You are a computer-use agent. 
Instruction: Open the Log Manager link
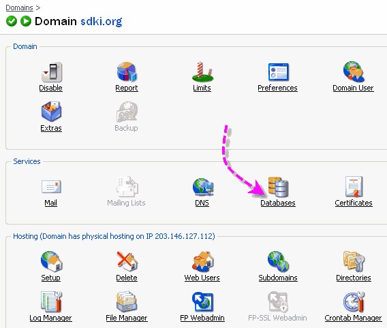tap(50, 318)
